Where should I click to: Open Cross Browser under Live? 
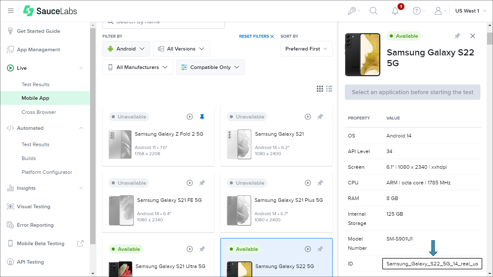[x=39, y=112]
